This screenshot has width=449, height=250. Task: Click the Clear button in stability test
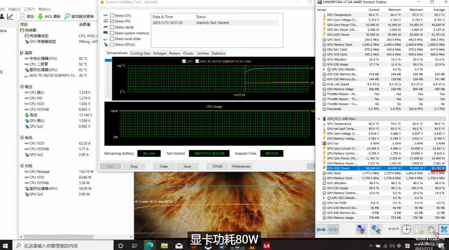(164, 166)
